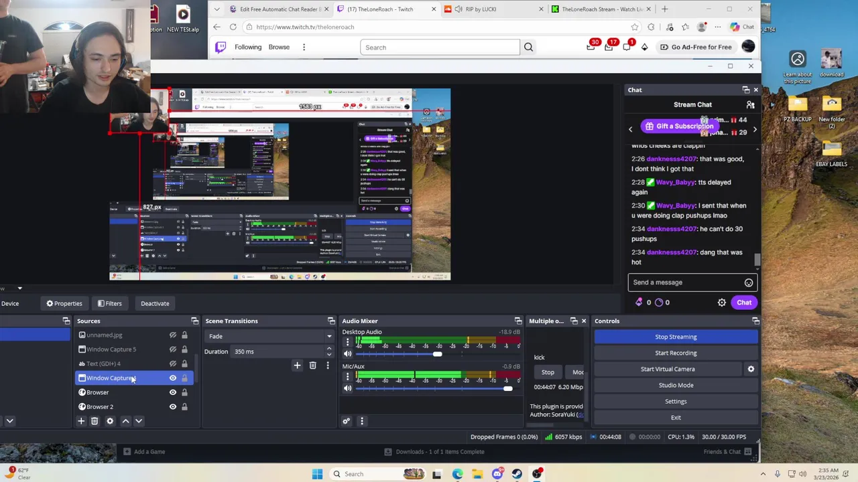This screenshot has width=858, height=482.
Task: Click Start Virtual Camera button
Action: (x=668, y=369)
